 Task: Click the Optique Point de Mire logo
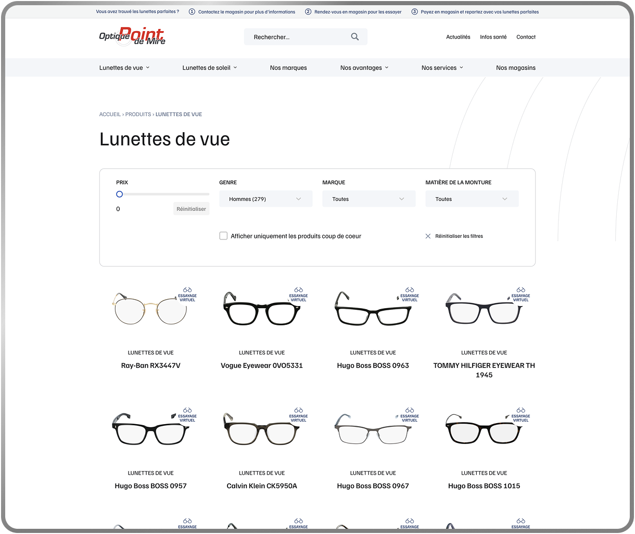point(132,37)
